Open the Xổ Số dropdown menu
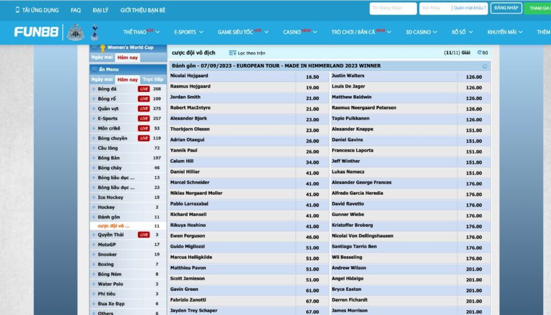The width and height of the screenshot is (551, 315). click(x=462, y=32)
